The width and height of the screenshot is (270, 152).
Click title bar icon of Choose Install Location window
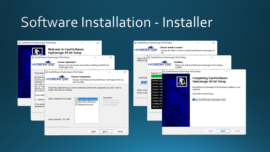[x=135, y=43]
